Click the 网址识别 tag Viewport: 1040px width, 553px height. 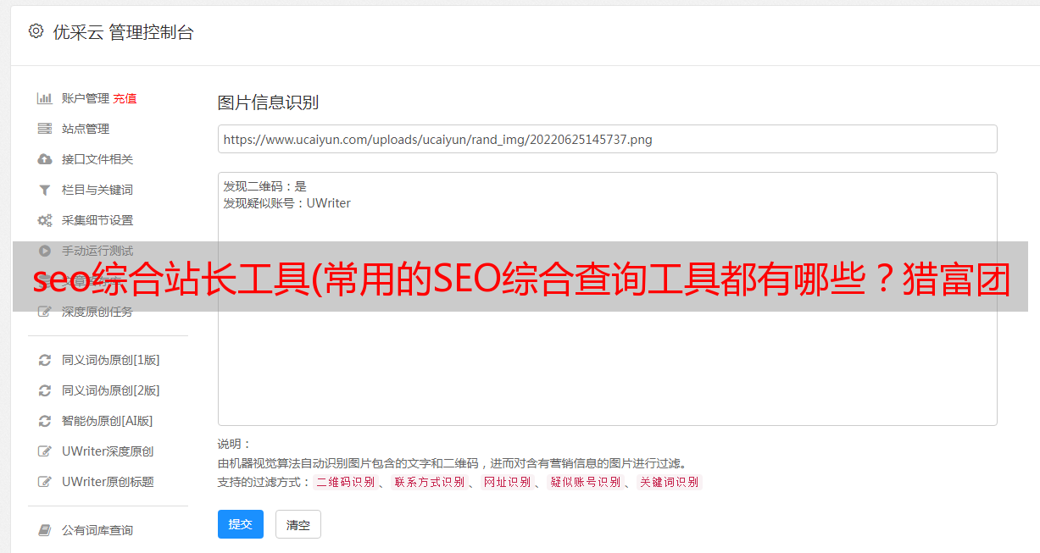point(507,482)
